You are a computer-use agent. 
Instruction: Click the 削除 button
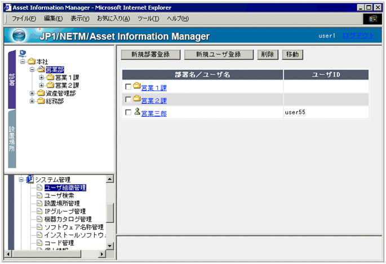tap(268, 55)
